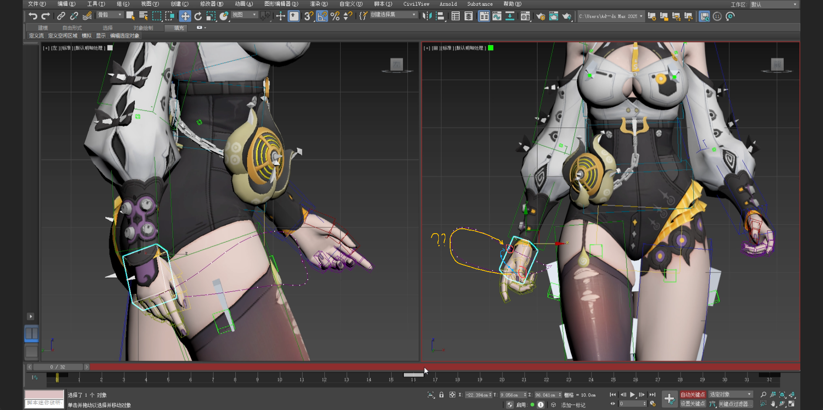Click the Undo arrow in the toolbar

pos(33,16)
